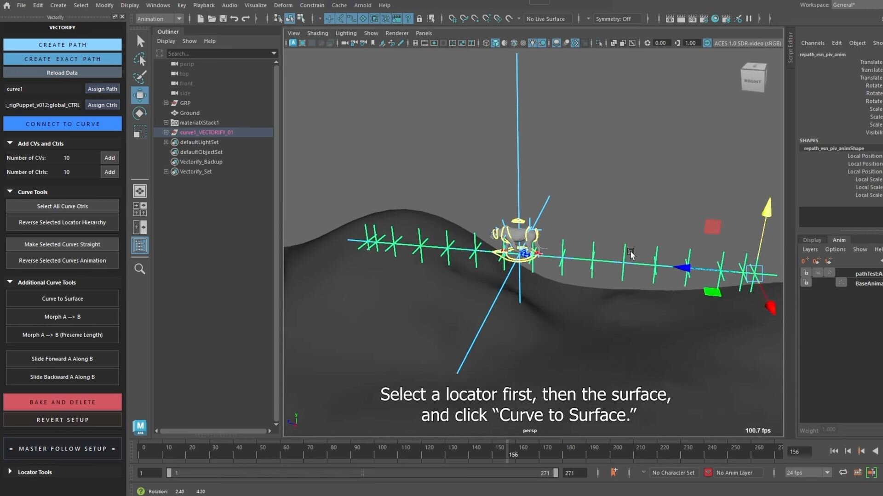Toggle playback looping in the bottom right

843,472
